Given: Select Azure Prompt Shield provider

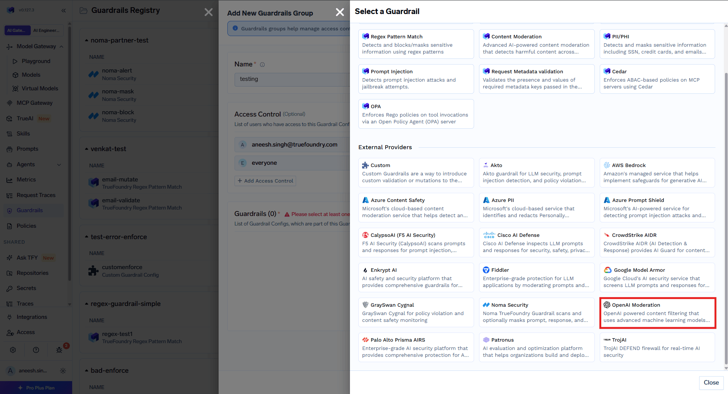Looking at the screenshot, I should [657, 208].
